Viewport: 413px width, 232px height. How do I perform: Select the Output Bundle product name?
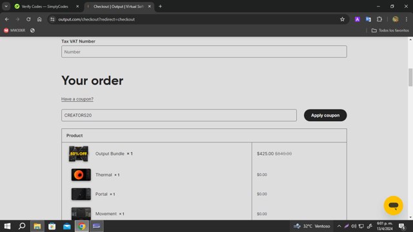(110, 153)
